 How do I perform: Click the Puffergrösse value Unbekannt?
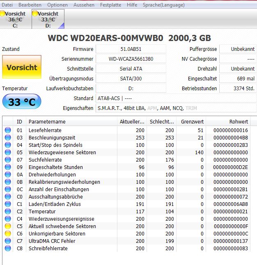[x=238, y=49]
